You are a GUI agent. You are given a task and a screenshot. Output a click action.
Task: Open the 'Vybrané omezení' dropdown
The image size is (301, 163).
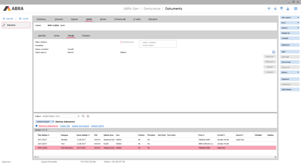[45, 122]
